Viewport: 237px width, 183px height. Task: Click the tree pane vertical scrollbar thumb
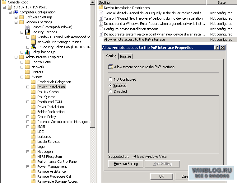pos(93,66)
